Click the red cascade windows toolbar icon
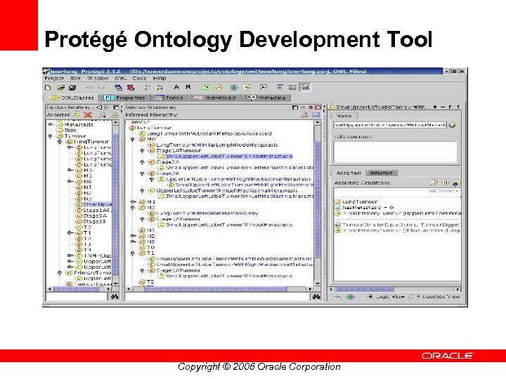Image resolution: width=506 pixels, height=379 pixels. click(x=131, y=87)
